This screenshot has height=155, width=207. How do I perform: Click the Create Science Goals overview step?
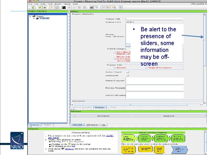click(144, 138)
